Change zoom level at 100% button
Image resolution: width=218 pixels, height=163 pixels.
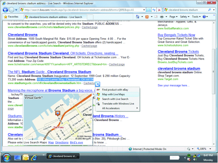(x=201, y=149)
